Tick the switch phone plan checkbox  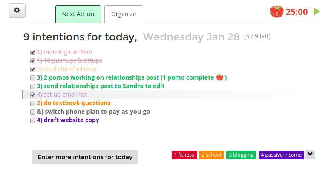33,112
